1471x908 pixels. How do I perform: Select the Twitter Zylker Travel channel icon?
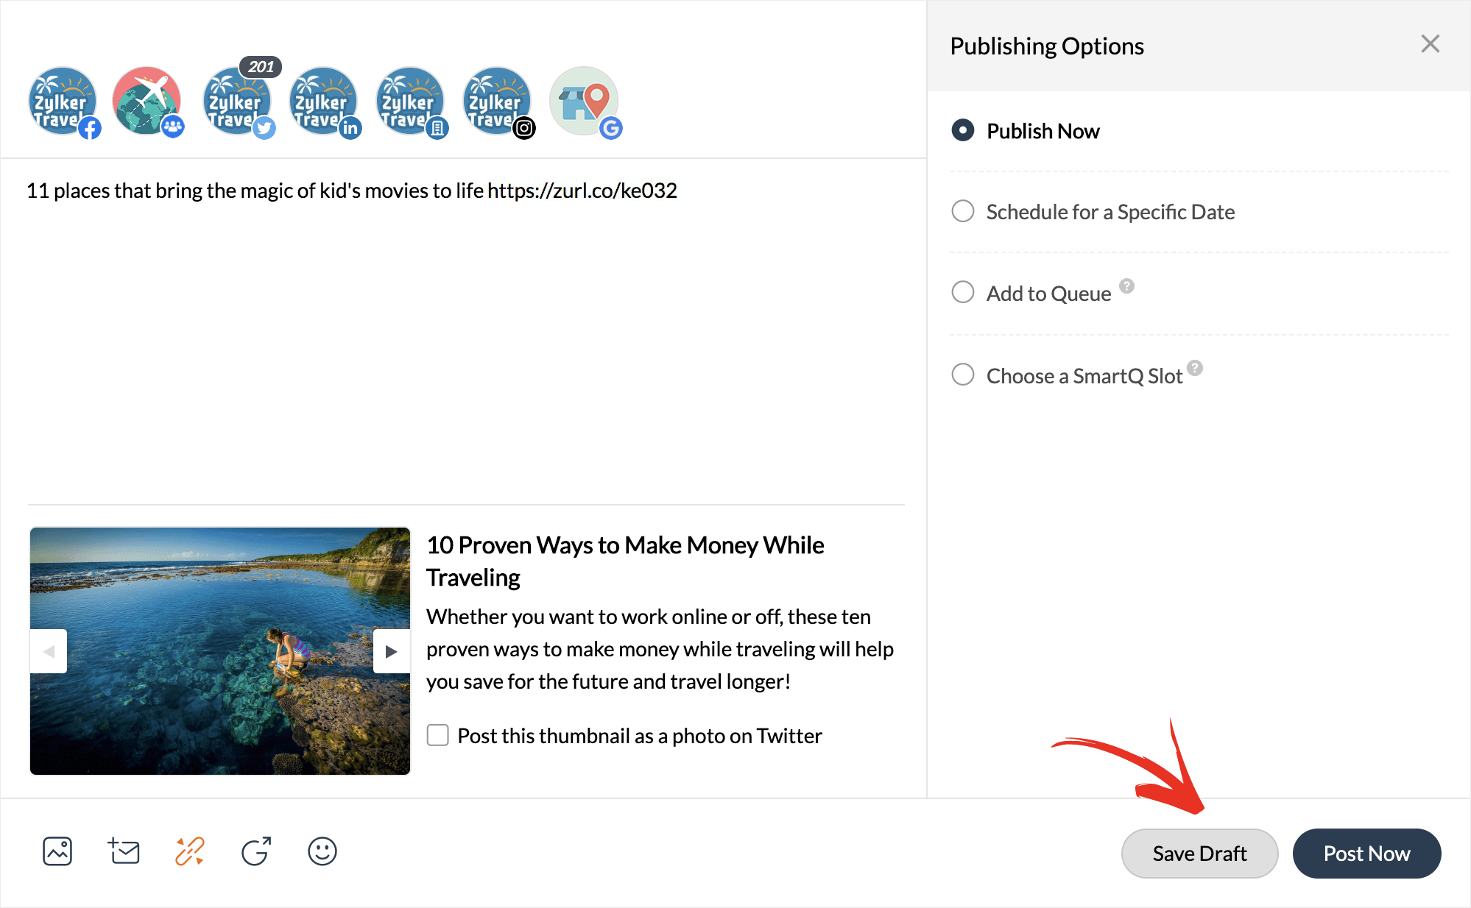pyautogui.click(x=236, y=102)
